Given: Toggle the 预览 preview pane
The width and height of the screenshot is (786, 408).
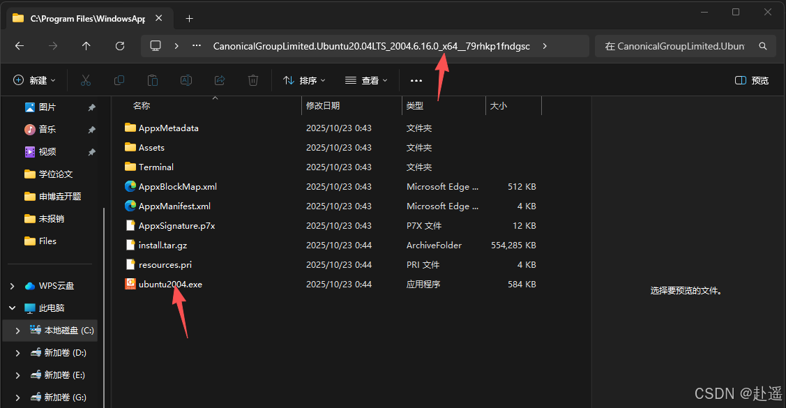Looking at the screenshot, I should click(x=751, y=80).
